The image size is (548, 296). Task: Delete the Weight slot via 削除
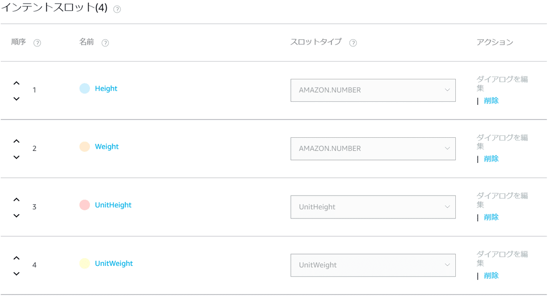(491, 159)
